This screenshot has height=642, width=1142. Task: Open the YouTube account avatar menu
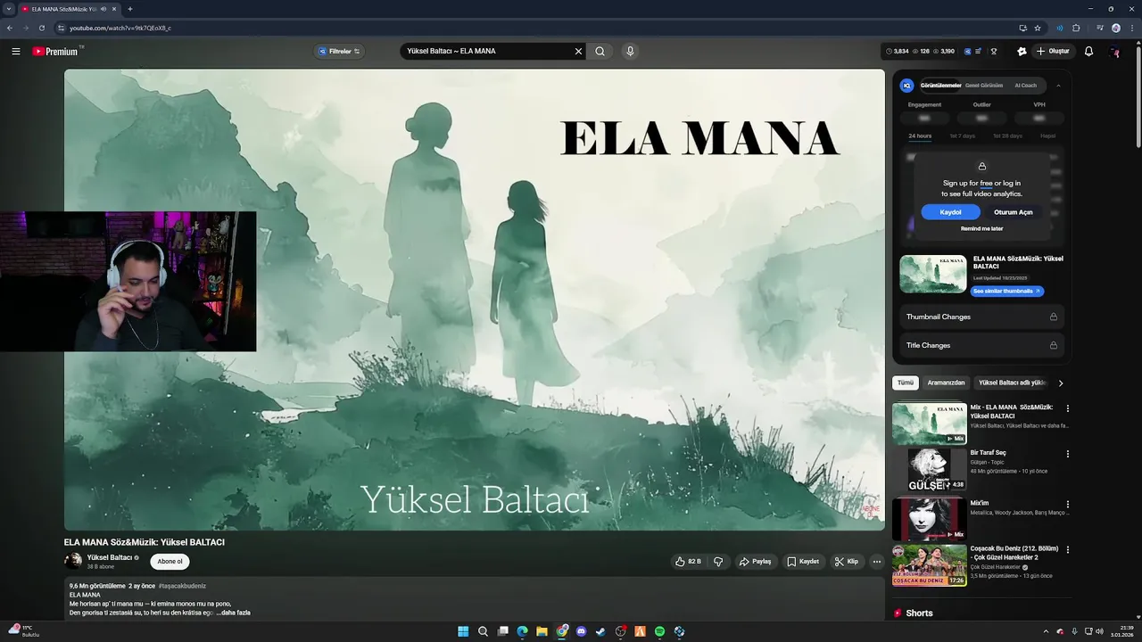[x=1114, y=52]
